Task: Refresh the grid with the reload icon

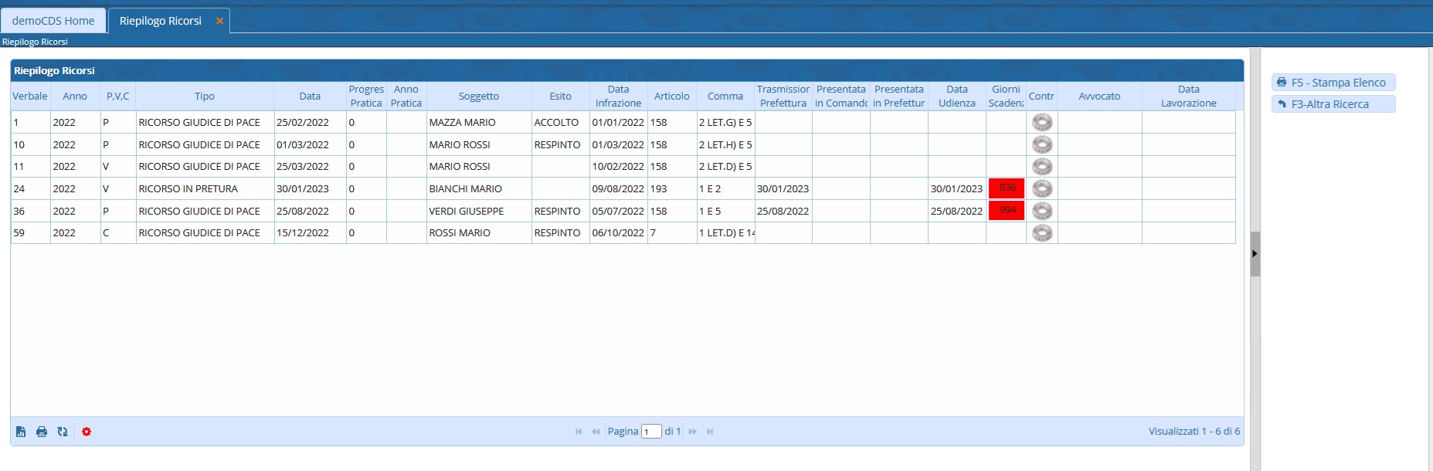Action: click(x=63, y=432)
